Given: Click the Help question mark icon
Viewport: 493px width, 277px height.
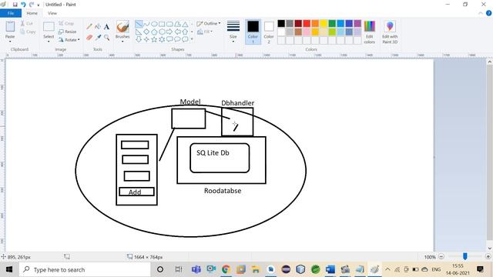Looking at the screenshot, I should click(488, 13).
